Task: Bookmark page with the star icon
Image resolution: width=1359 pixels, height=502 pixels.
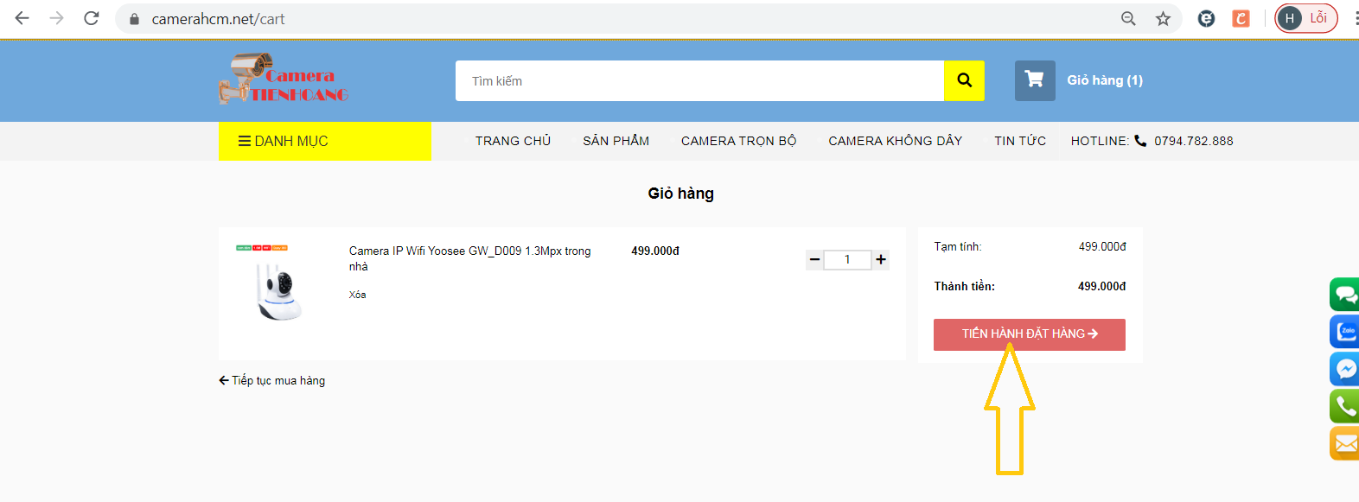Action: click(1163, 19)
